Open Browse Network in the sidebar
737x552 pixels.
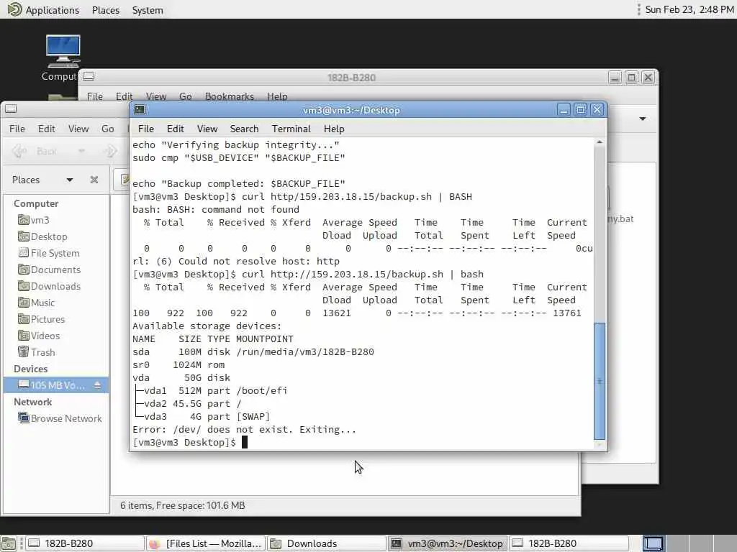(x=60, y=418)
